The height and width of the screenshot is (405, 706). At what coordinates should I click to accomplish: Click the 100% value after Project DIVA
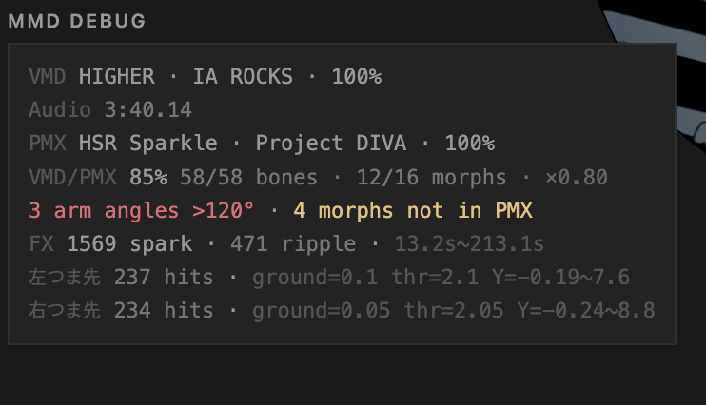[470, 144]
